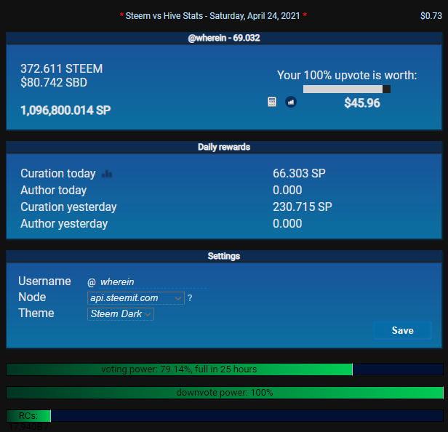448x432 pixels.
Task: Click the downvote power bar
Action: click(x=224, y=393)
